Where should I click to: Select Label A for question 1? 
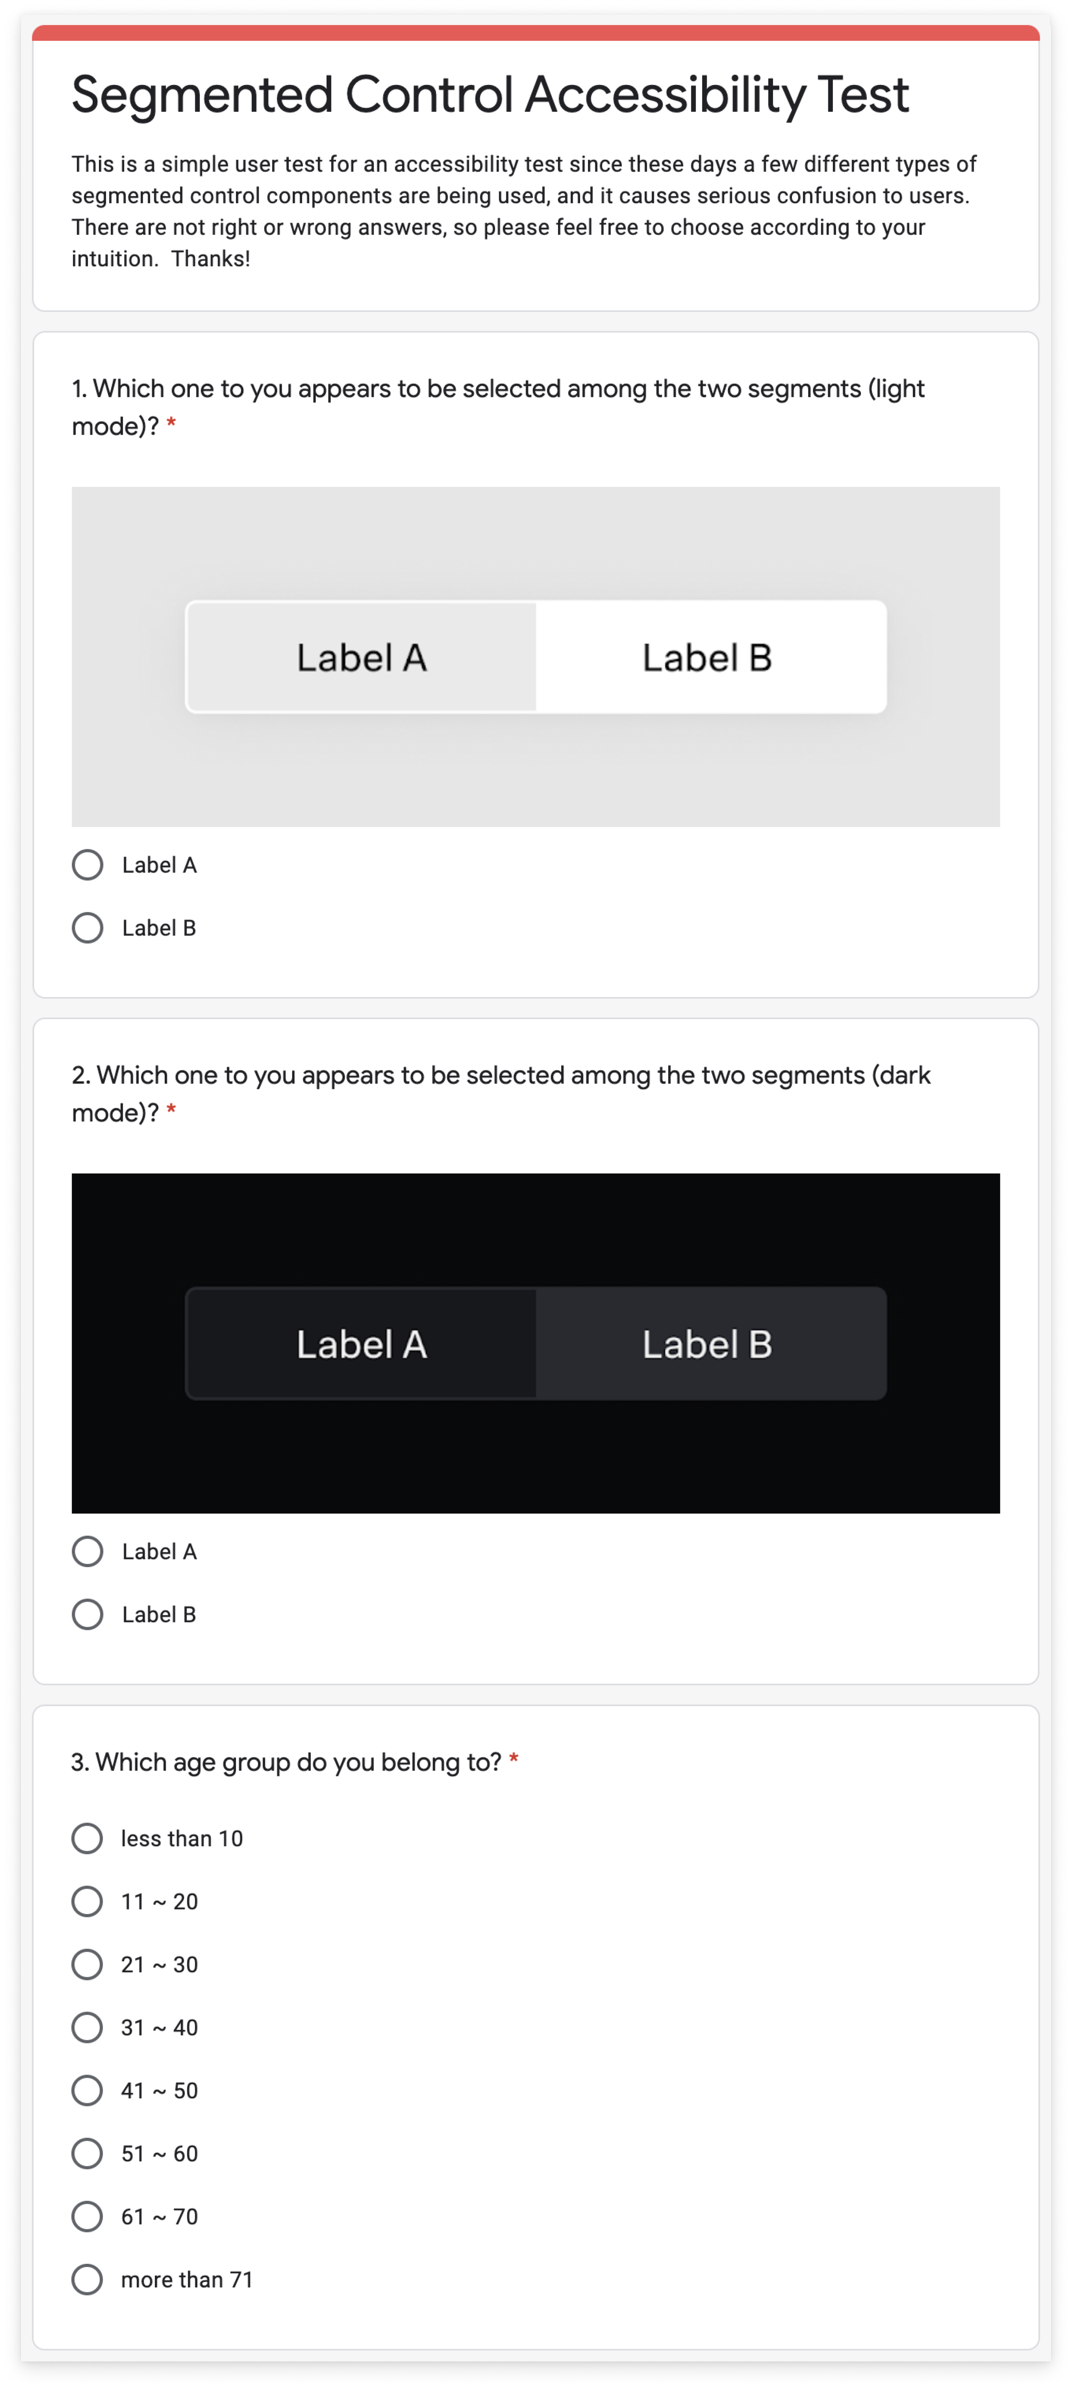coord(88,864)
